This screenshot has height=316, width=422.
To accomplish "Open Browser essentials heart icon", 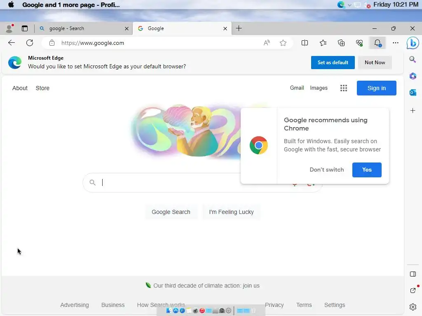I will click(359, 43).
